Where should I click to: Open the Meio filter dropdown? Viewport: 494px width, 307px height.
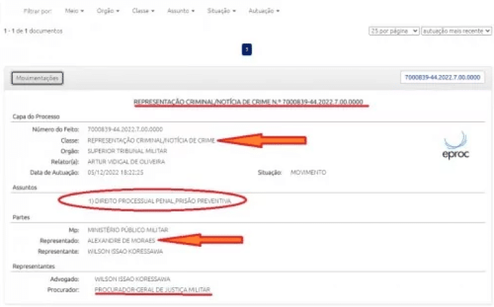pos(74,11)
